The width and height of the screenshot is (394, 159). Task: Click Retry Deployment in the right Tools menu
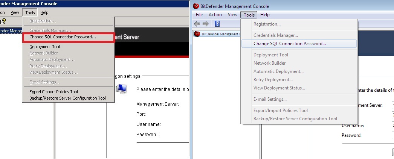tap(299, 80)
